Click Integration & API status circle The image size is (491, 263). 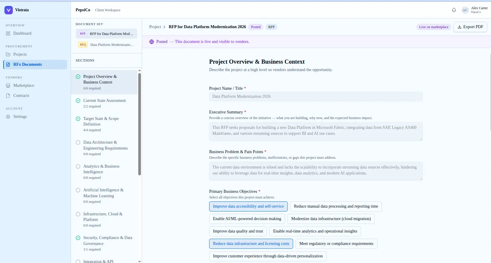78,262
